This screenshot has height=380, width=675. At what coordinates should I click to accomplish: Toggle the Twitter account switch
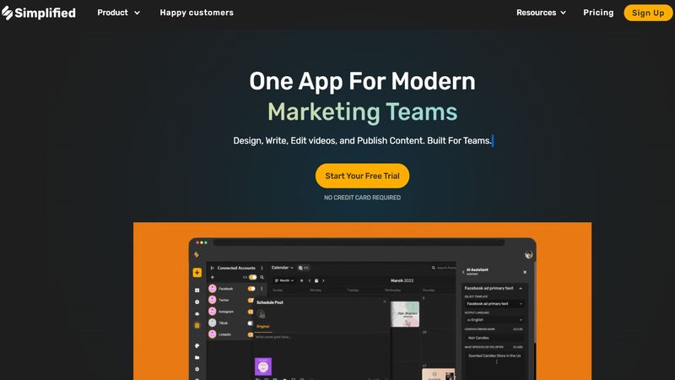(x=251, y=301)
